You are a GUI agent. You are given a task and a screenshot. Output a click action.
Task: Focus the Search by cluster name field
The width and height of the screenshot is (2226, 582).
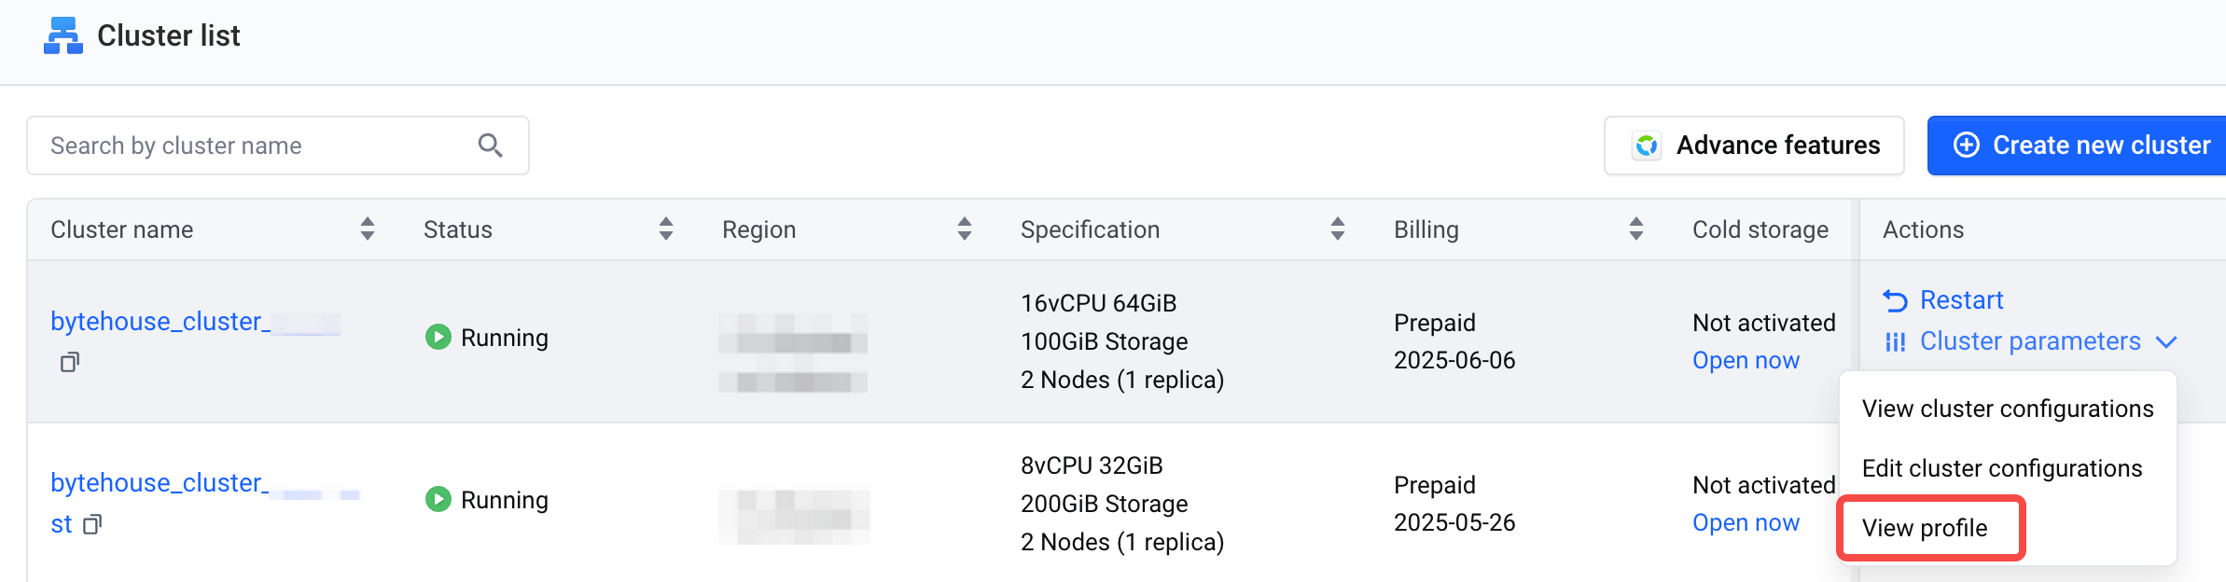(278, 145)
